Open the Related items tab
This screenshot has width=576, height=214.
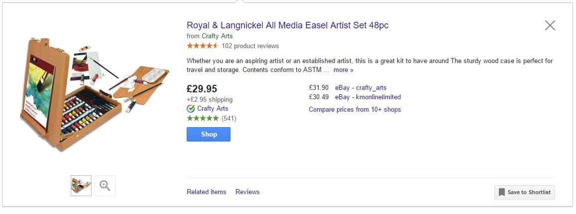click(206, 192)
